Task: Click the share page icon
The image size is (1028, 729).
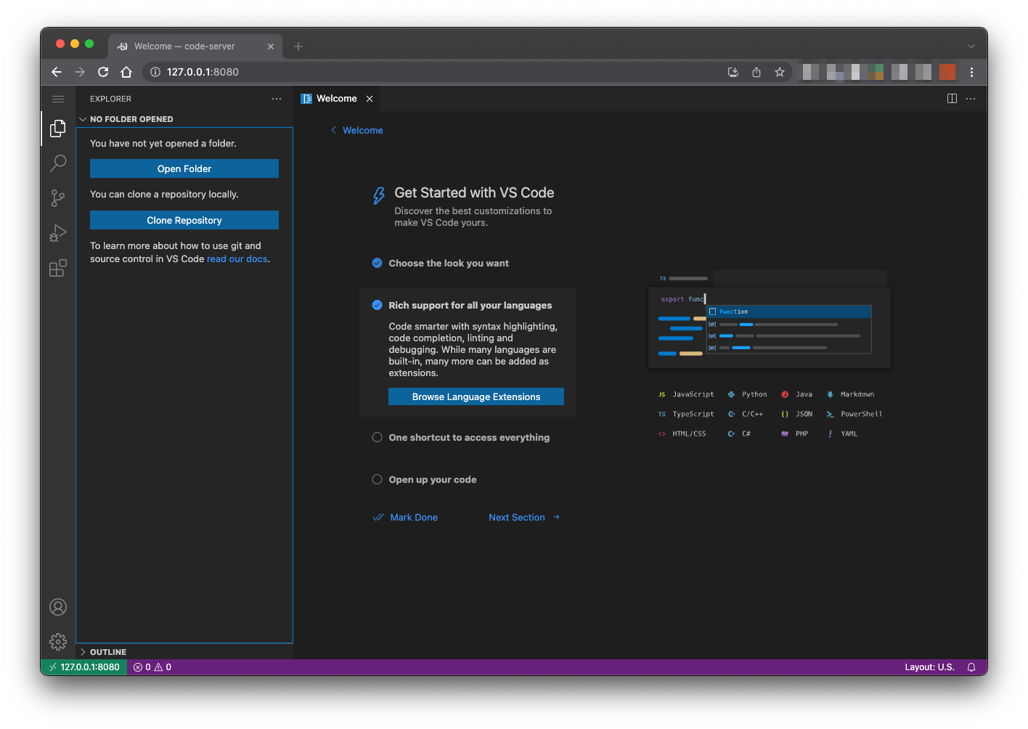Action: pos(756,72)
